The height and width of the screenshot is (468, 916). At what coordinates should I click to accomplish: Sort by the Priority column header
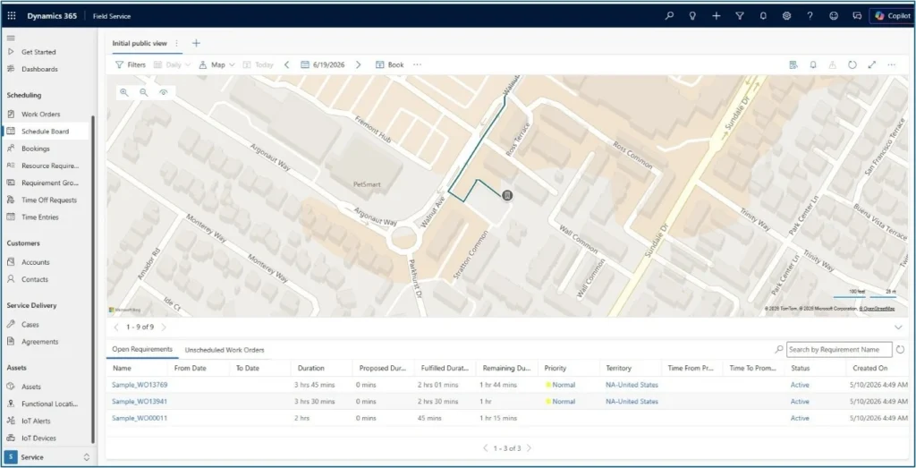(555, 368)
